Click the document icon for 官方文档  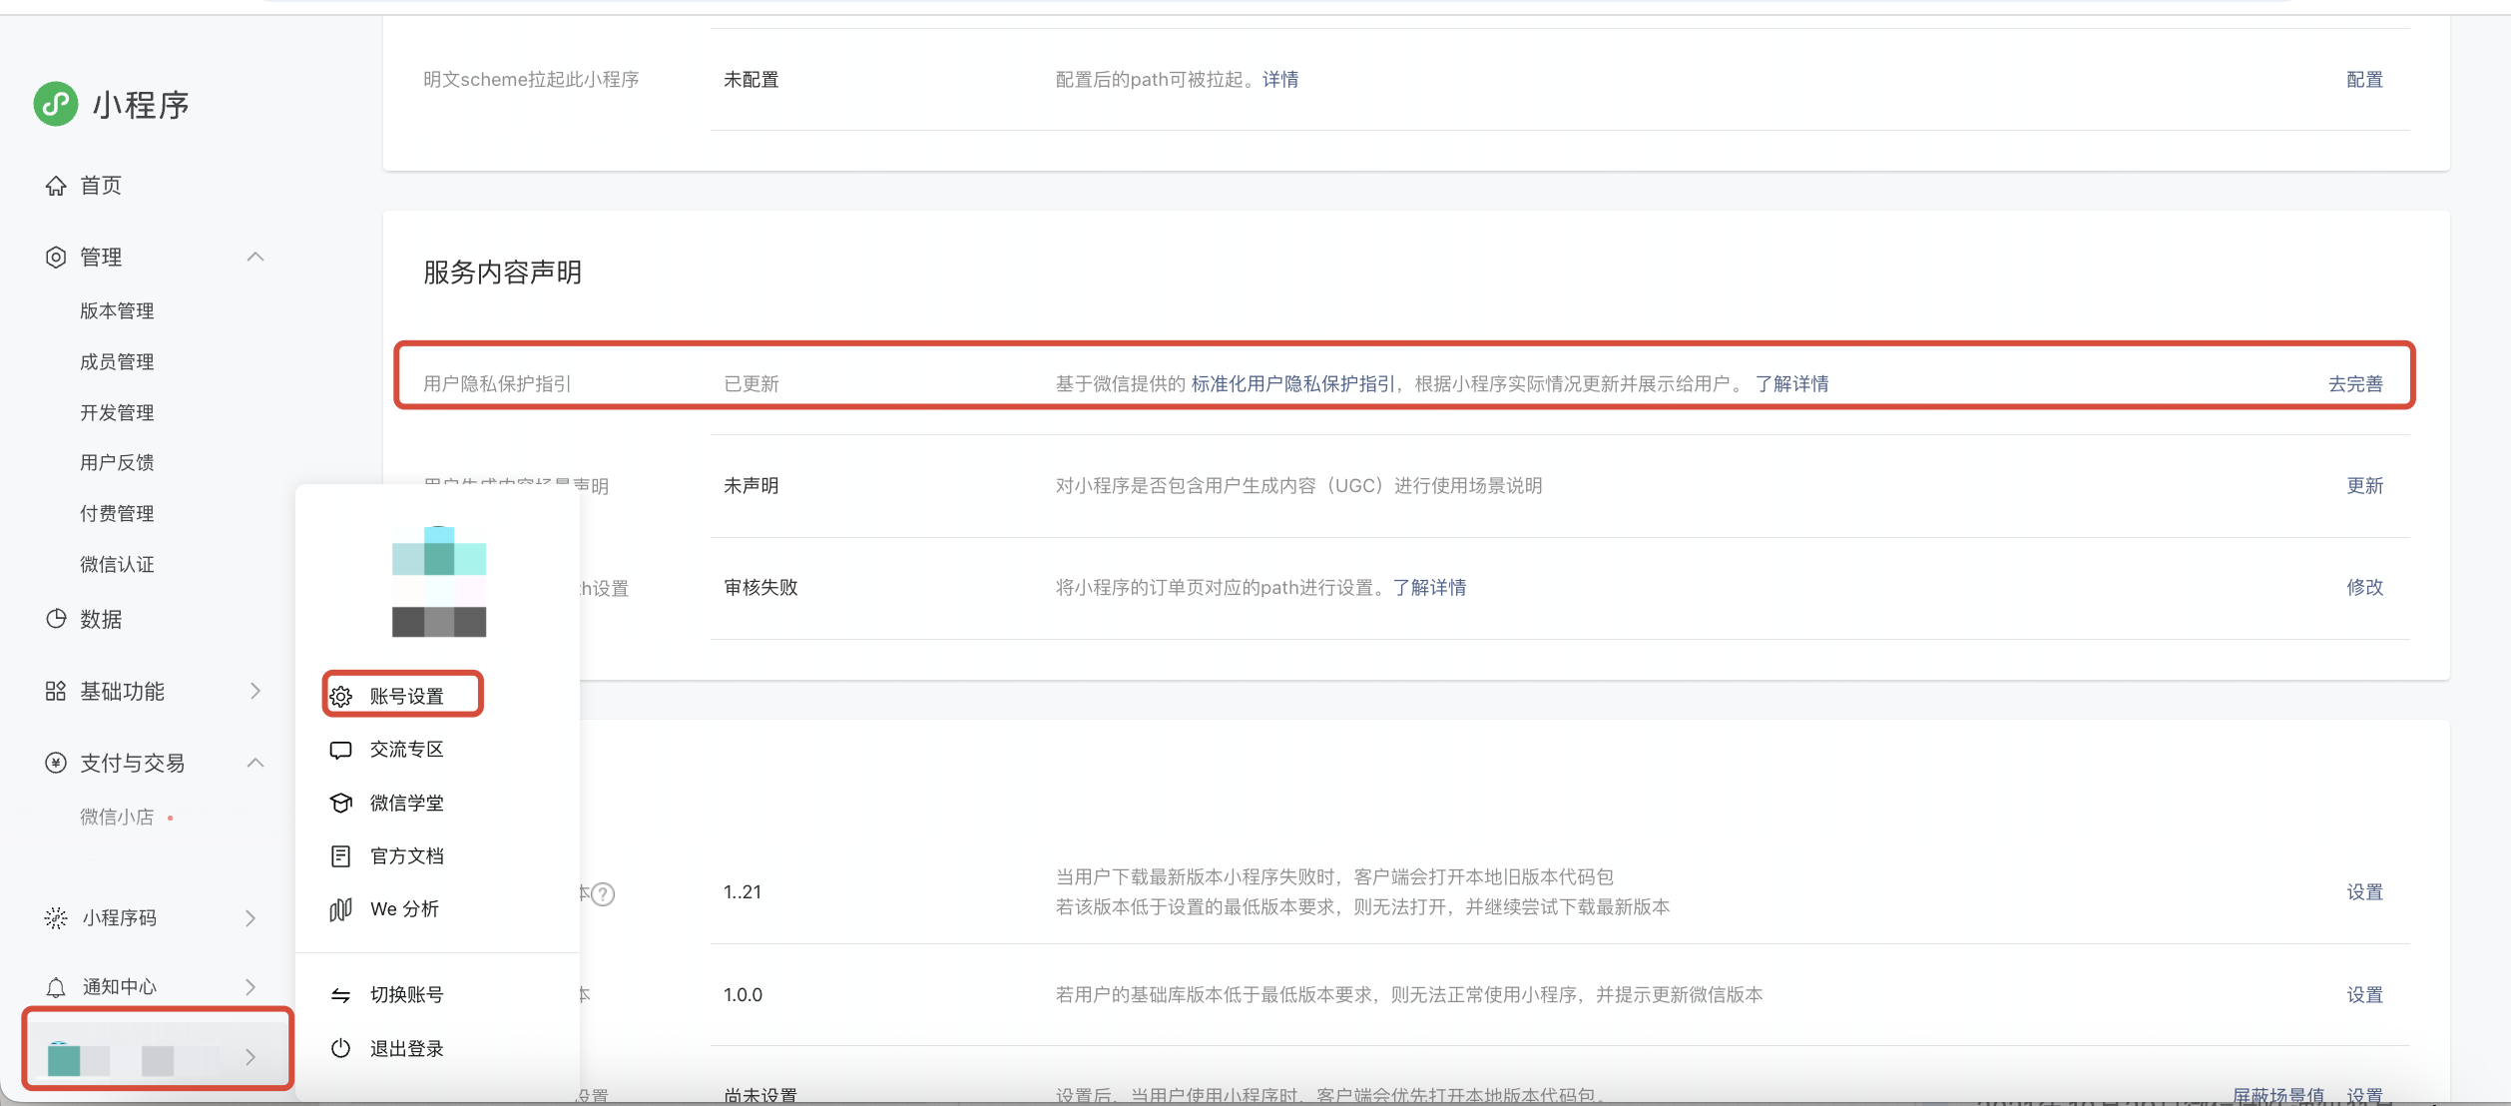click(x=341, y=855)
